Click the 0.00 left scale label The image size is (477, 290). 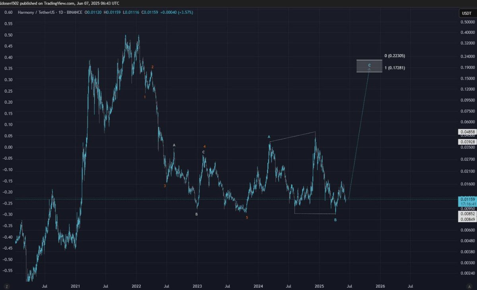[x=9, y=147]
